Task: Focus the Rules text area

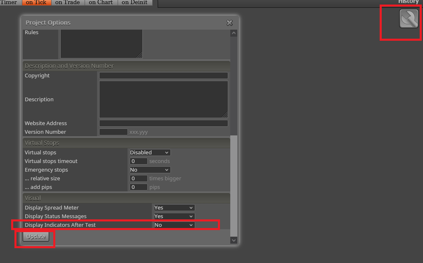Action: click(102, 44)
